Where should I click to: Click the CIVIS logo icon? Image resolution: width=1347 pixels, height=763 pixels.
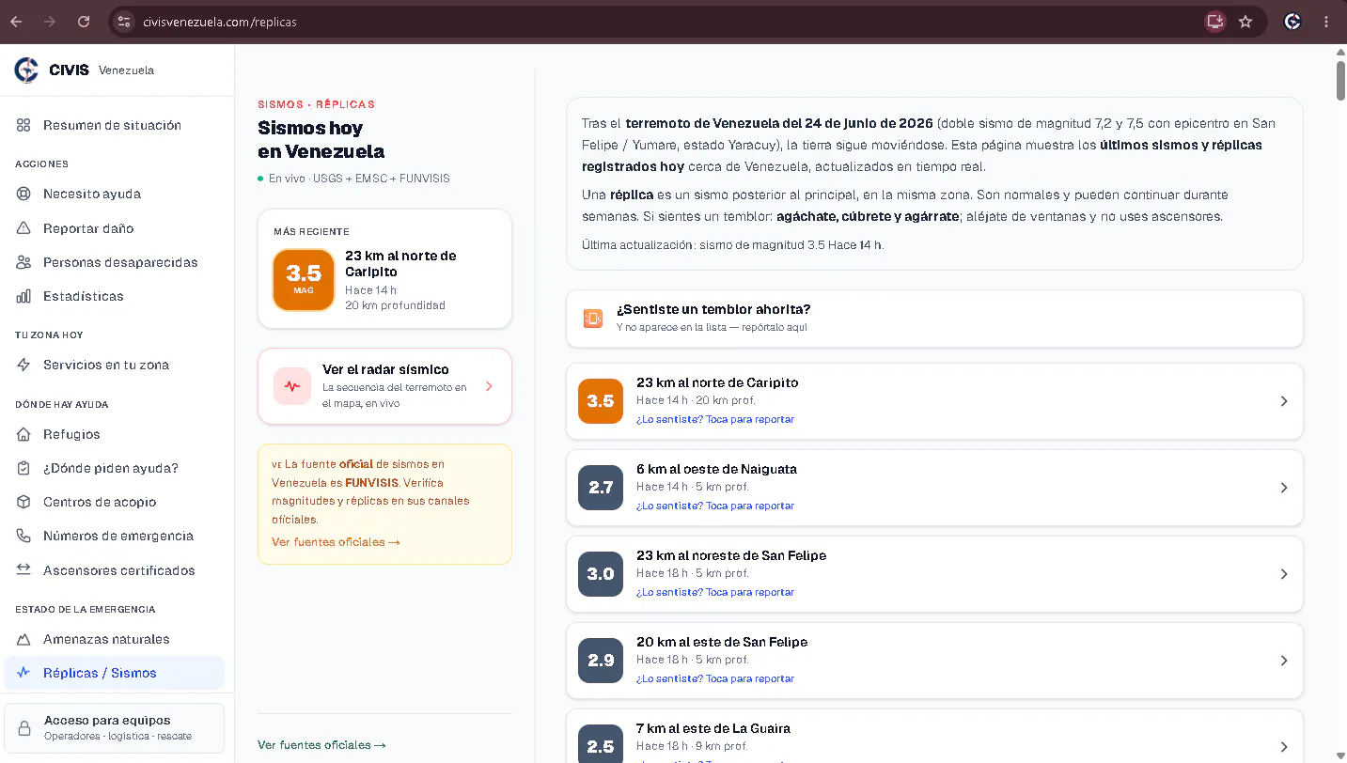26,70
